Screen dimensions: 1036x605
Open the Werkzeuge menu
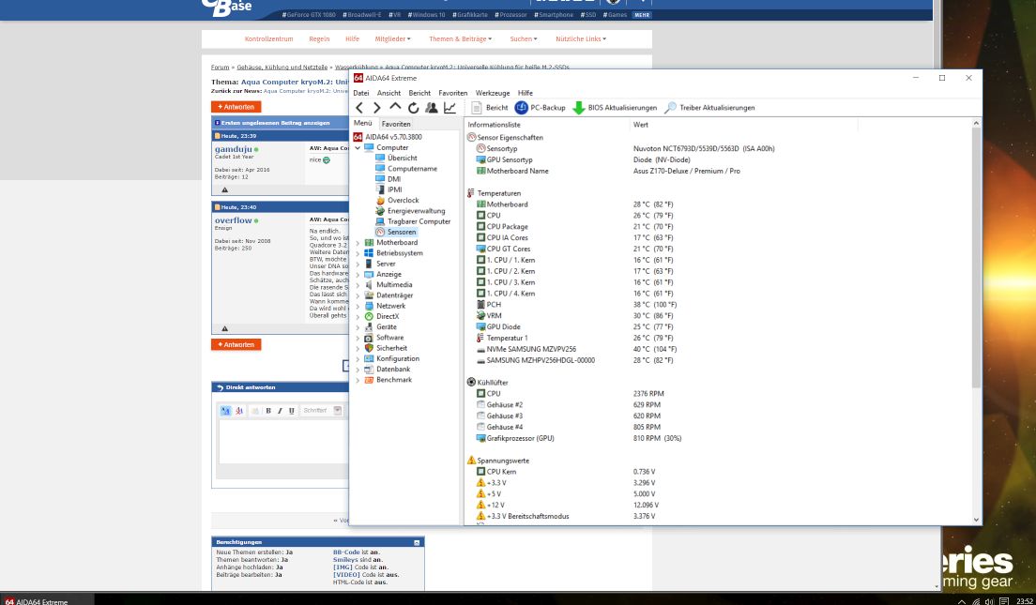(x=493, y=93)
